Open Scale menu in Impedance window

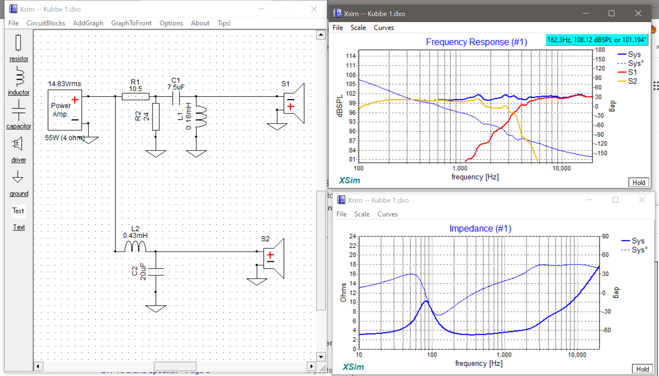pos(362,214)
